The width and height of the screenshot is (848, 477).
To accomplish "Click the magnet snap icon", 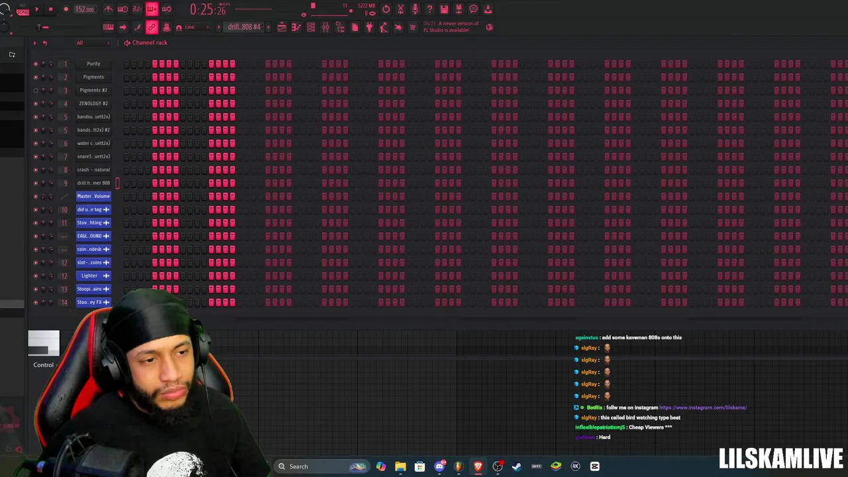I will coord(179,27).
